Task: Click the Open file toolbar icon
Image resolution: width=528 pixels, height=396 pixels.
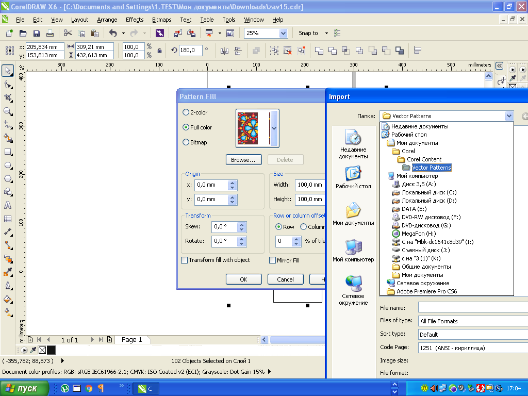Action: (x=23, y=33)
